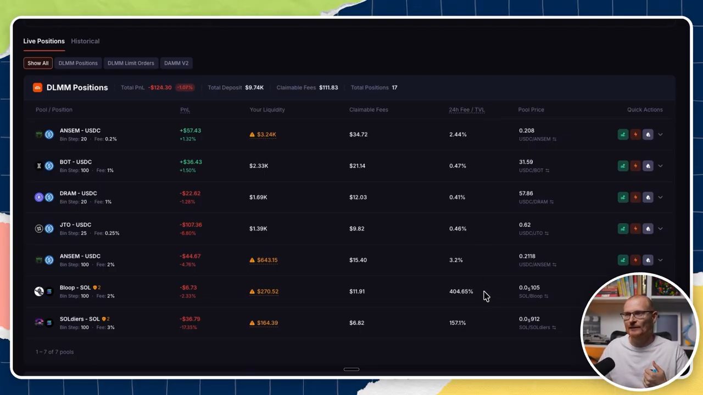Viewport: 703px width, 395px height.
Task: Select the Show All filter
Action: tap(38, 63)
